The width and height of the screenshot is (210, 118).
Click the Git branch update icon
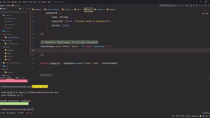(x=194, y=6)
